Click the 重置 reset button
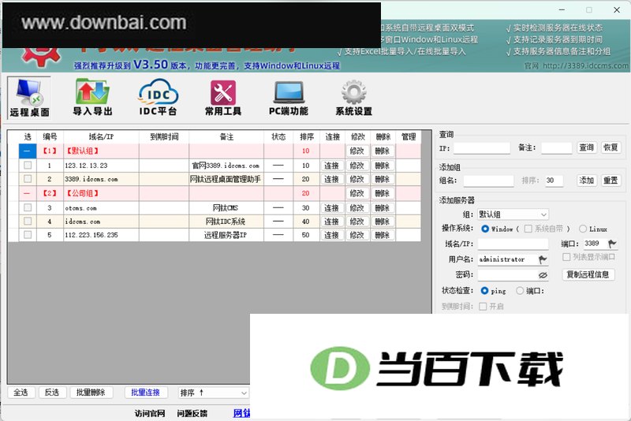This screenshot has width=631, height=421. (610, 181)
